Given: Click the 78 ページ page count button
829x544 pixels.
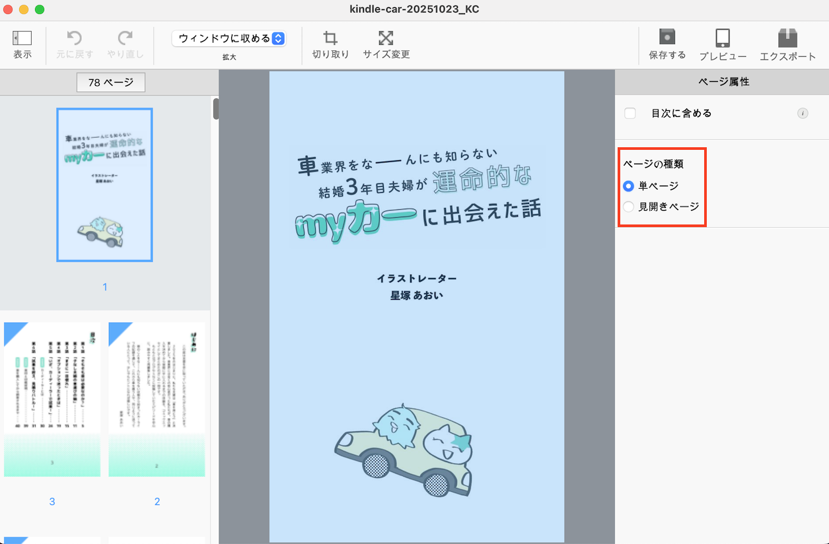Looking at the screenshot, I should pos(111,83).
